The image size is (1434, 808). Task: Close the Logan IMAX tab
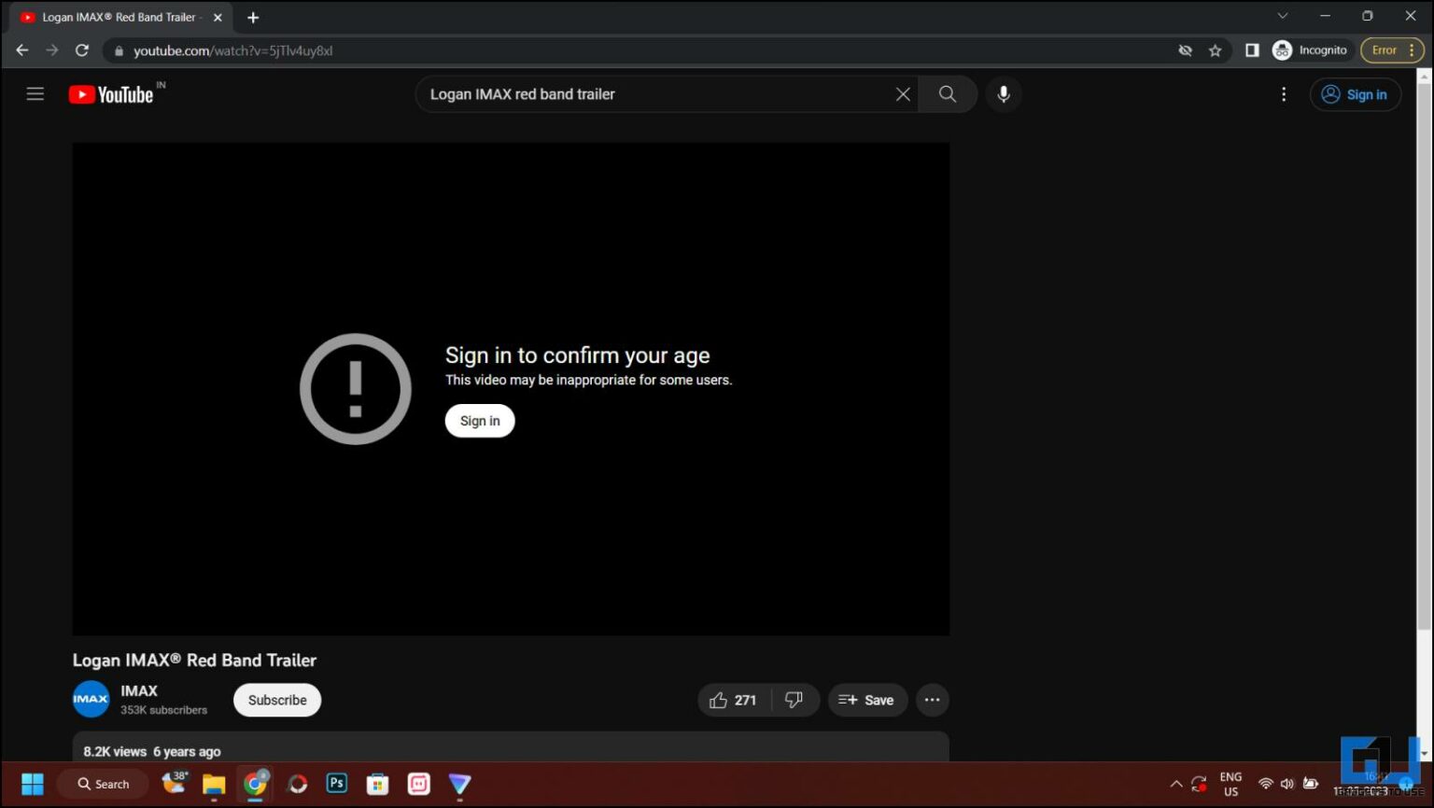tap(218, 18)
